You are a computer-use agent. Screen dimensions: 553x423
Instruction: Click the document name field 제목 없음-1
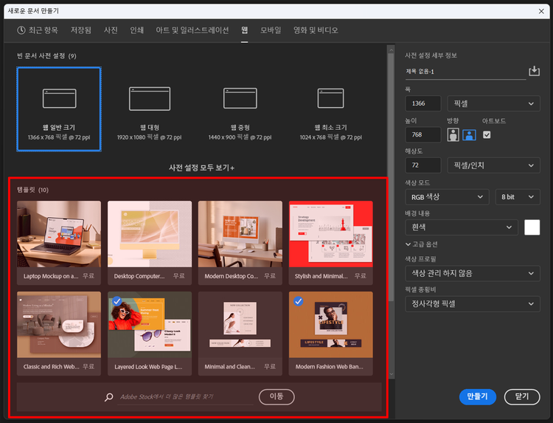pyautogui.click(x=465, y=72)
